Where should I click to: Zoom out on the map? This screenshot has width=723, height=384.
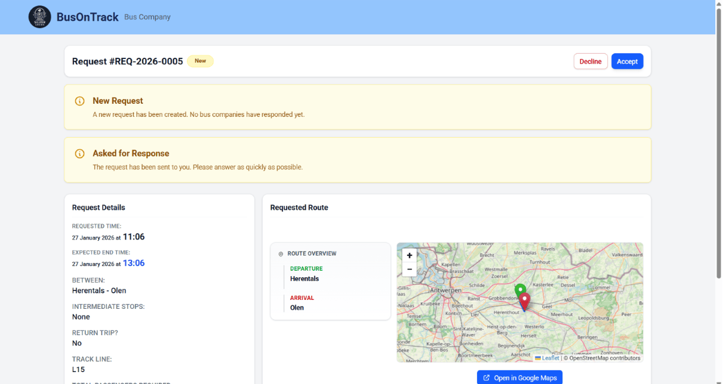coord(410,269)
